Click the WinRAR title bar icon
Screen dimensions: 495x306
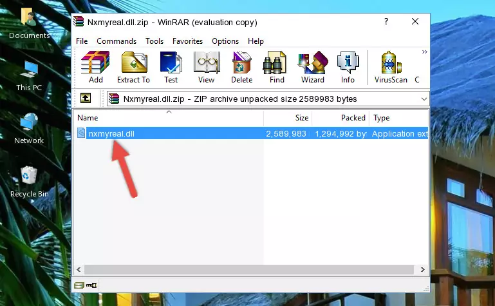click(79, 22)
